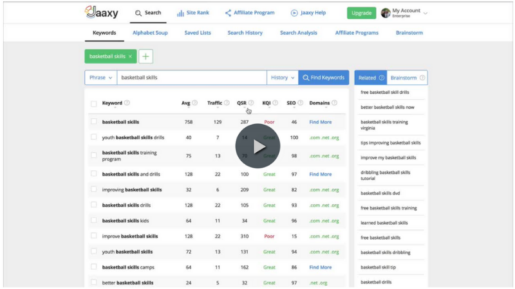This screenshot has height=289, width=515.
Task: Click the Domains column help icon
Action: 334,103
